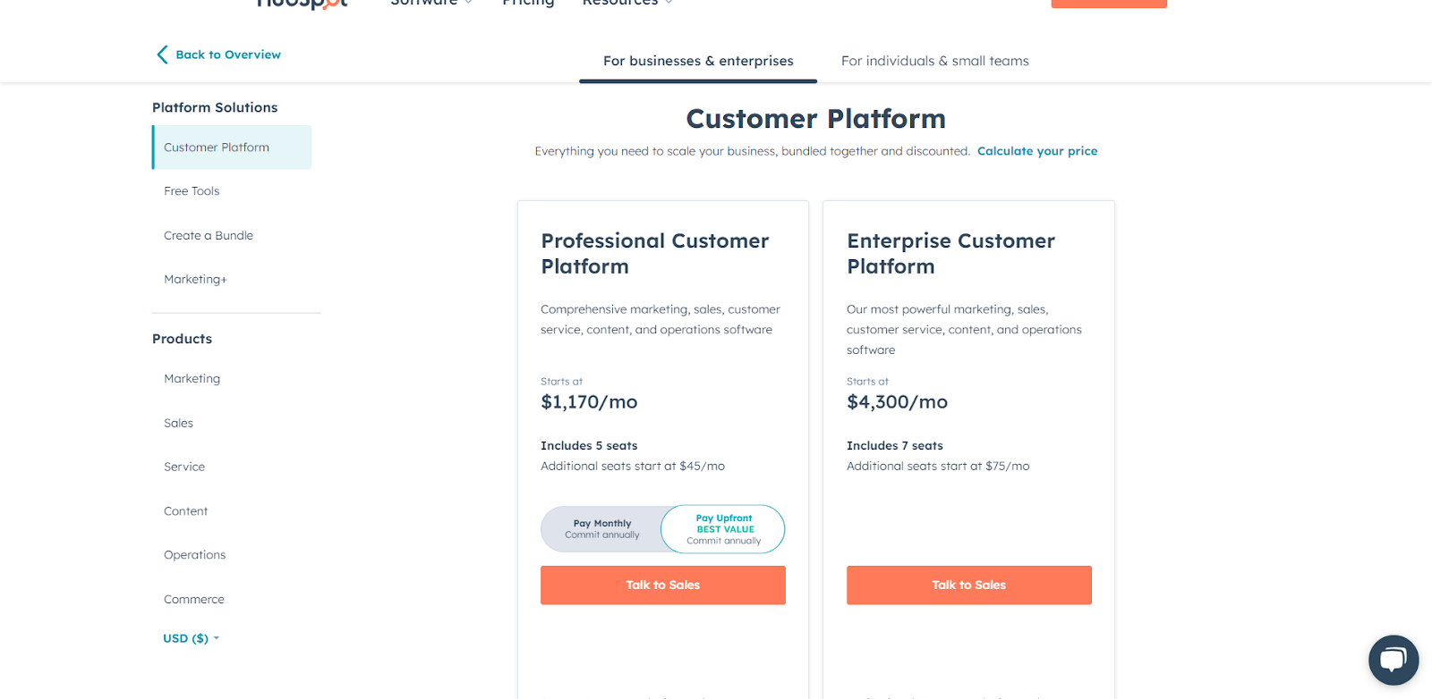Open the USD ($) currency dropdown

coord(190,637)
